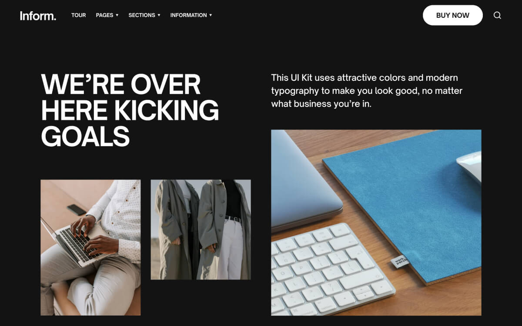Viewport: 522px width, 326px height.
Task: Select the photo of person typing on laptop
Action: (90, 247)
